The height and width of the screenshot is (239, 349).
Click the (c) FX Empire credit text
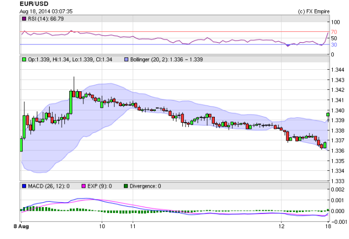(314, 11)
